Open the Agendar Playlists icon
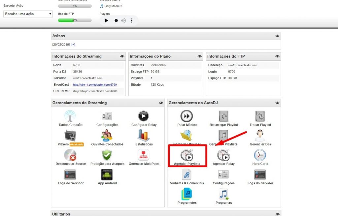 [x=187, y=155]
